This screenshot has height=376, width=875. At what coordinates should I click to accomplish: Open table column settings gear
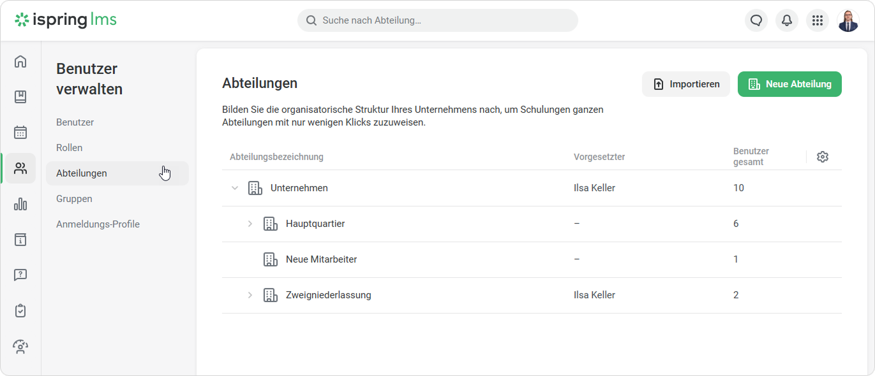coord(823,157)
